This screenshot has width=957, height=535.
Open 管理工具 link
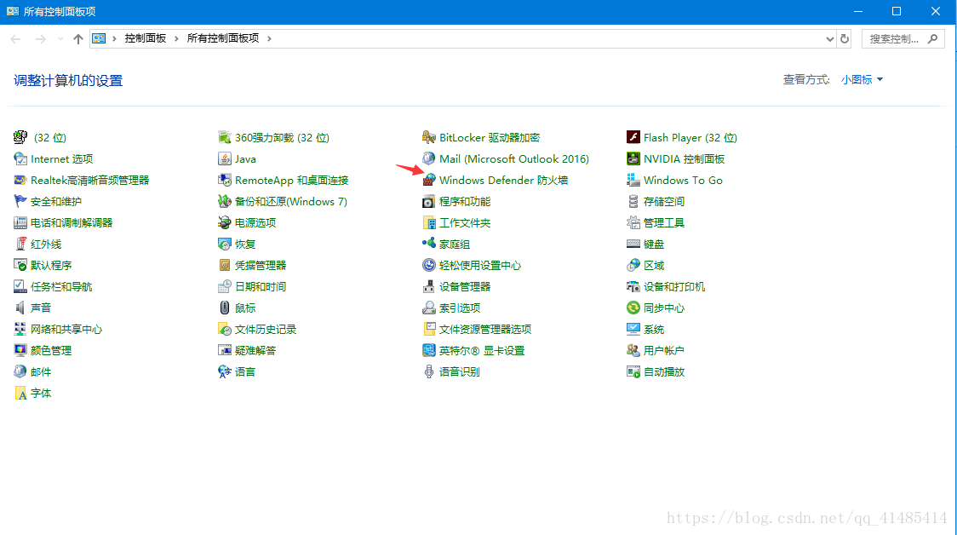(664, 223)
